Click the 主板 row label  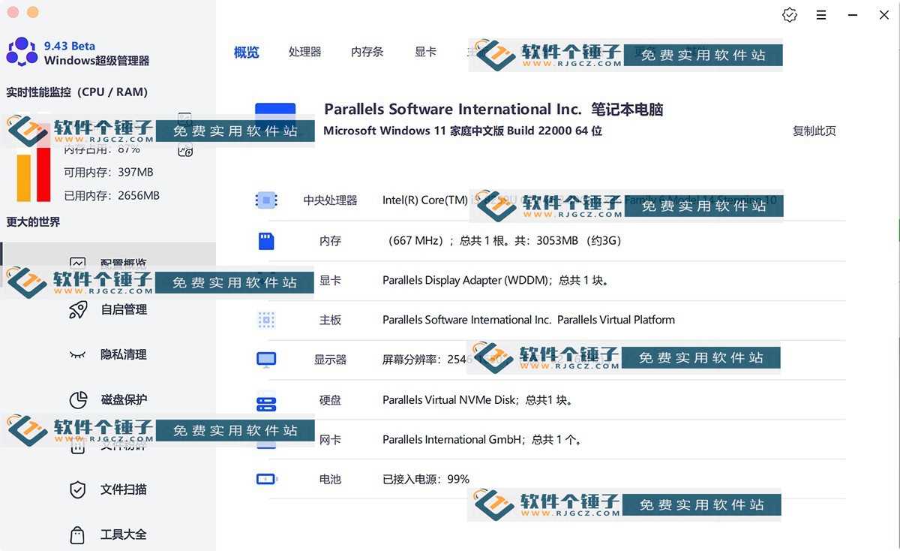click(330, 320)
